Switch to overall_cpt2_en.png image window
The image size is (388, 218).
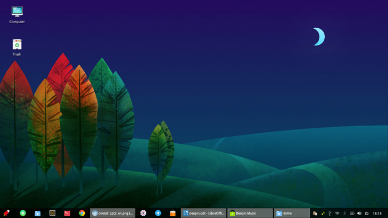(113, 213)
